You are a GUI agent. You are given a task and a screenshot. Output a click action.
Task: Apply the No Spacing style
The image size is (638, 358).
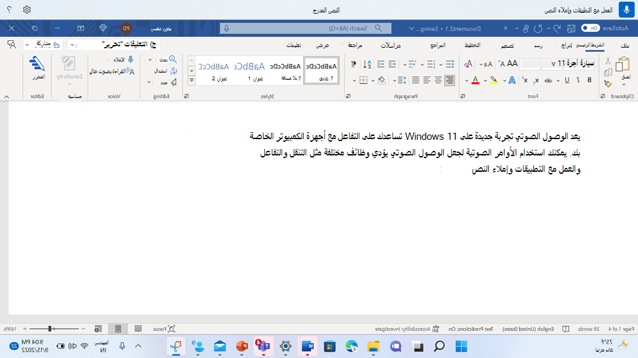[x=286, y=71]
